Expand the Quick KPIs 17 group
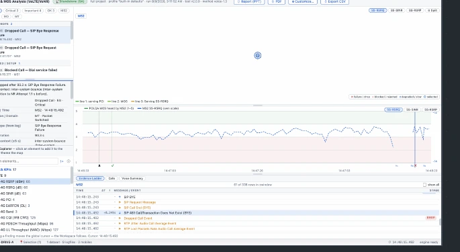 (8, 169)
